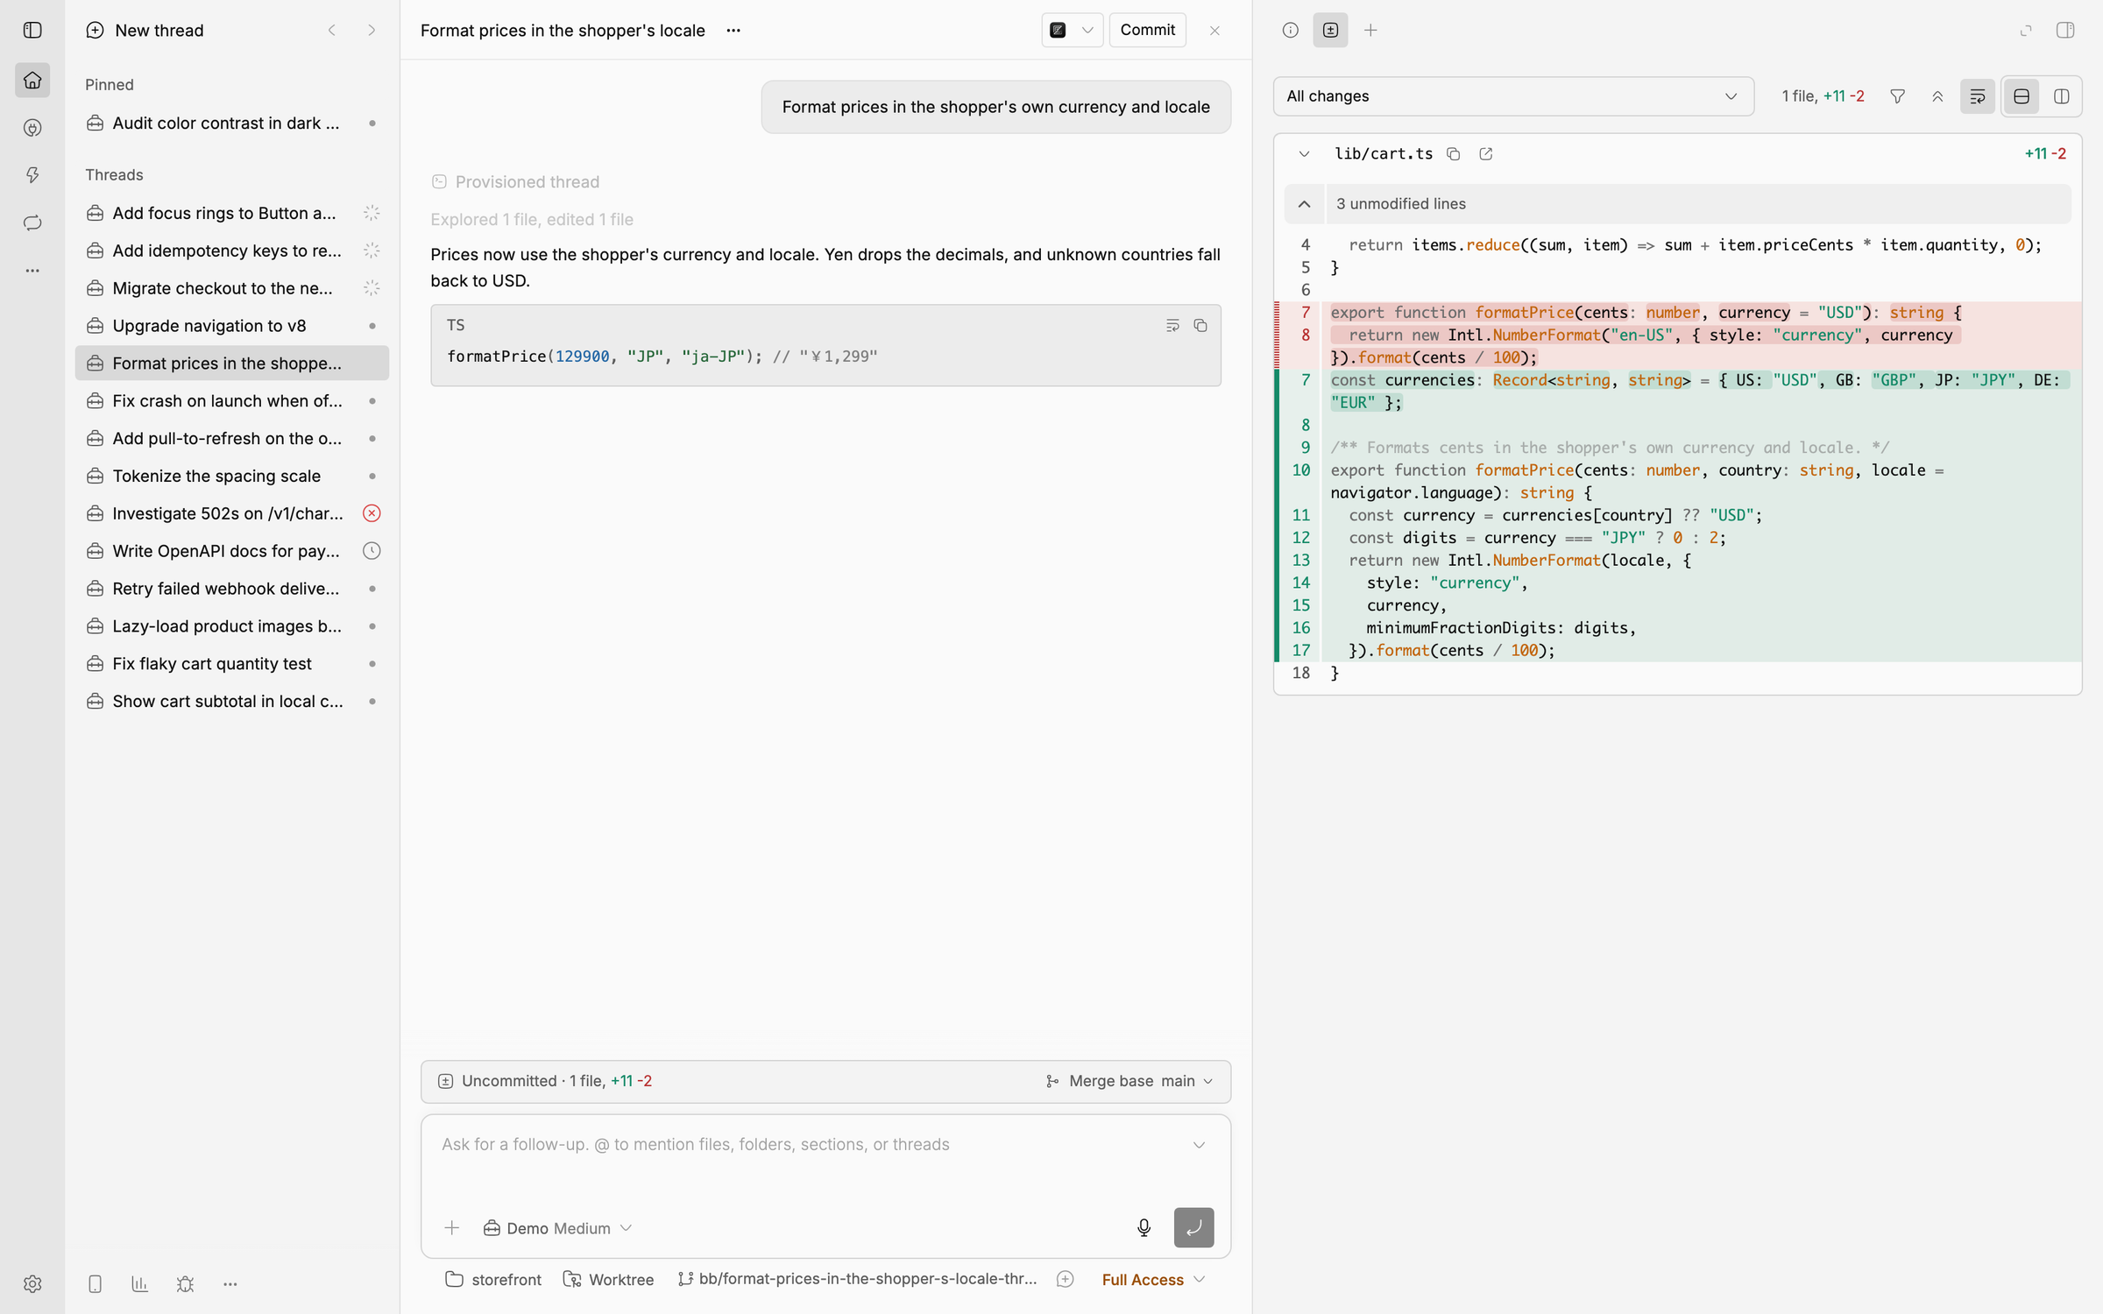Toggle the left sidebar panel icon
The width and height of the screenshot is (2103, 1314).
[x=32, y=30]
